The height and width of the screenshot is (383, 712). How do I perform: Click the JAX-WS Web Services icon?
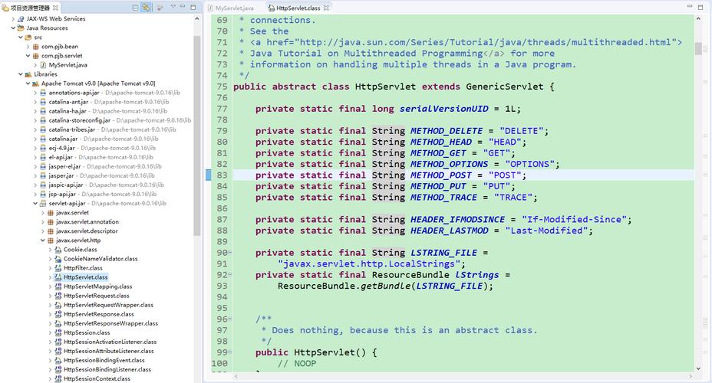[21, 19]
